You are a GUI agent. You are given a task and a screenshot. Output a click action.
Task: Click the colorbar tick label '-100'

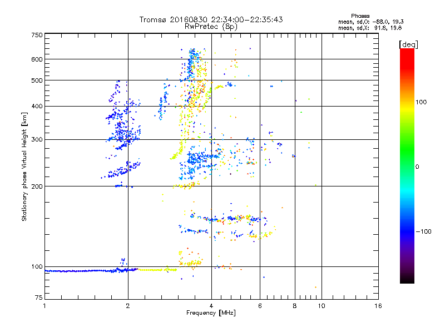[x=424, y=231]
